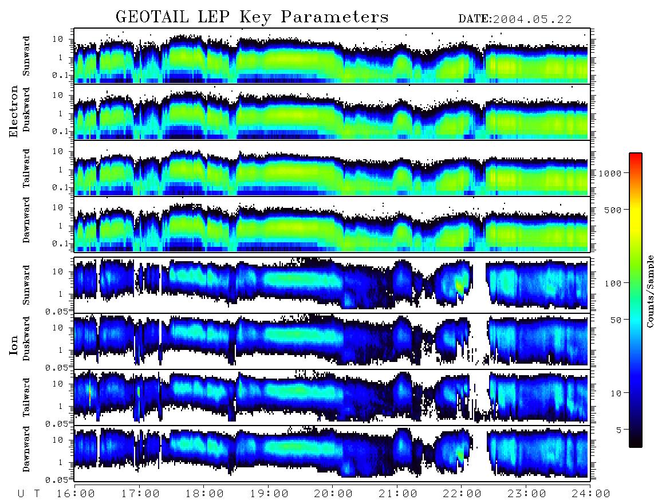Click the "DATE:2004.05.22" label
The width and height of the screenshot is (654, 504).
click(x=515, y=19)
